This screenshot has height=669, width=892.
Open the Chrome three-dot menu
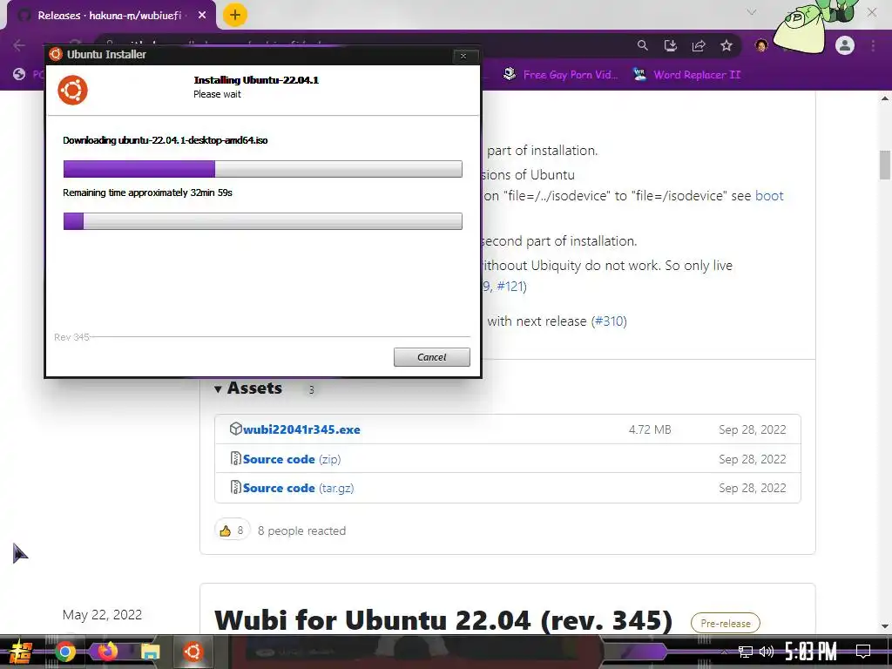click(x=873, y=45)
